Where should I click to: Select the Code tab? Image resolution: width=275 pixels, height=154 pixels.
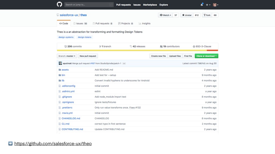(x=64, y=24)
